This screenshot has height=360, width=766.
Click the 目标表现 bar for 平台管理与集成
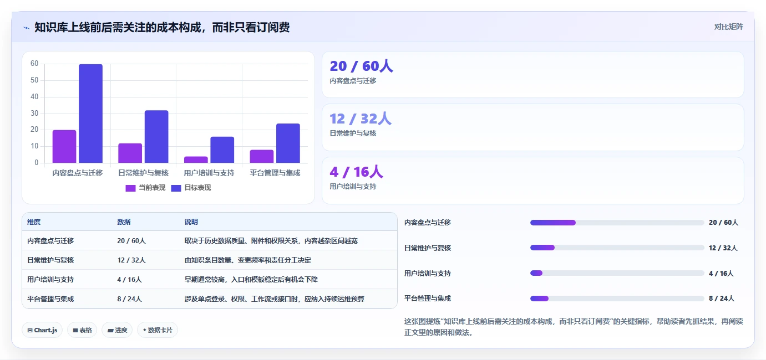(288, 143)
